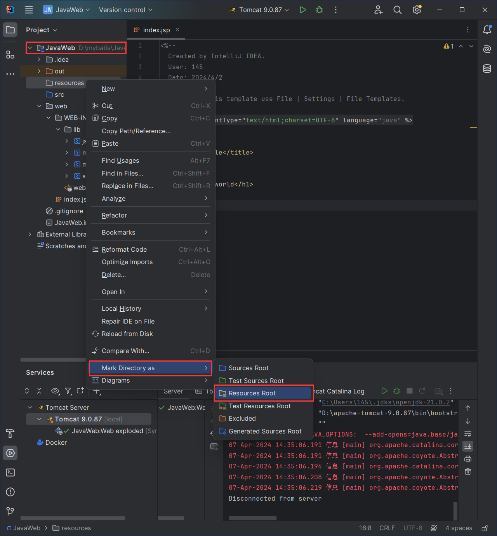Click the Debug bug icon in top toolbar
This screenshot has width=497, height=536.
pyautogui.click(x=319, y=10)
